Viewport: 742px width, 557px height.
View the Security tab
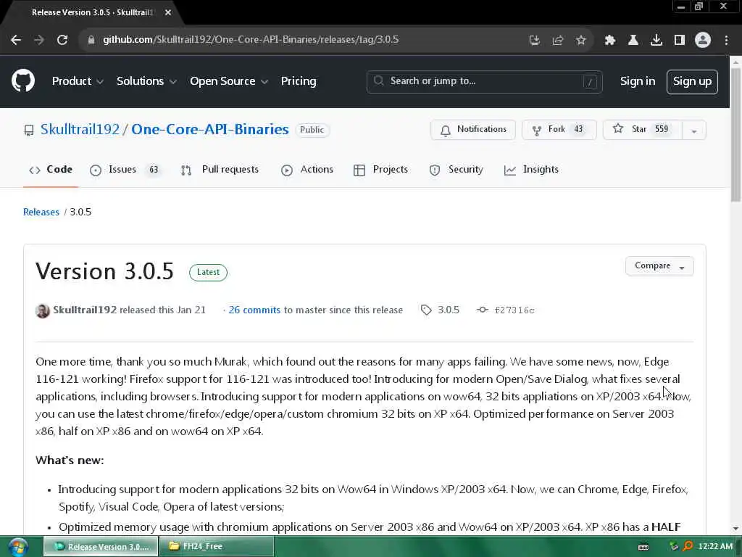(457, 170)
